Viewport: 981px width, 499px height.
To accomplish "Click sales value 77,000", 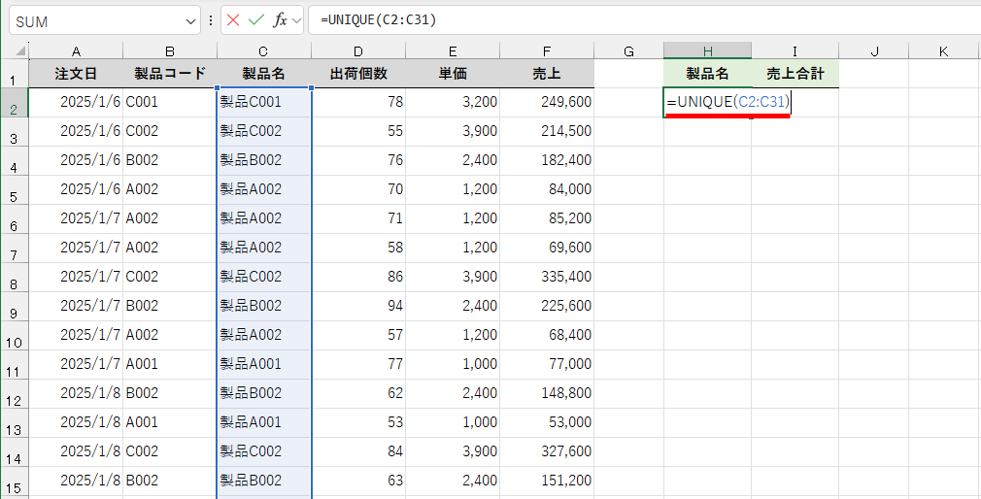I will point(547,365).
